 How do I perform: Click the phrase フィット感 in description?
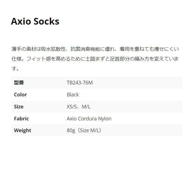(x=39, y=59)
